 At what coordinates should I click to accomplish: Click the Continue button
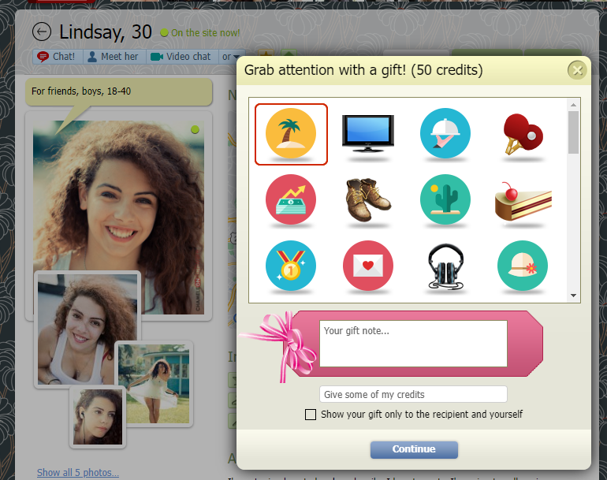tap(414, 449)
